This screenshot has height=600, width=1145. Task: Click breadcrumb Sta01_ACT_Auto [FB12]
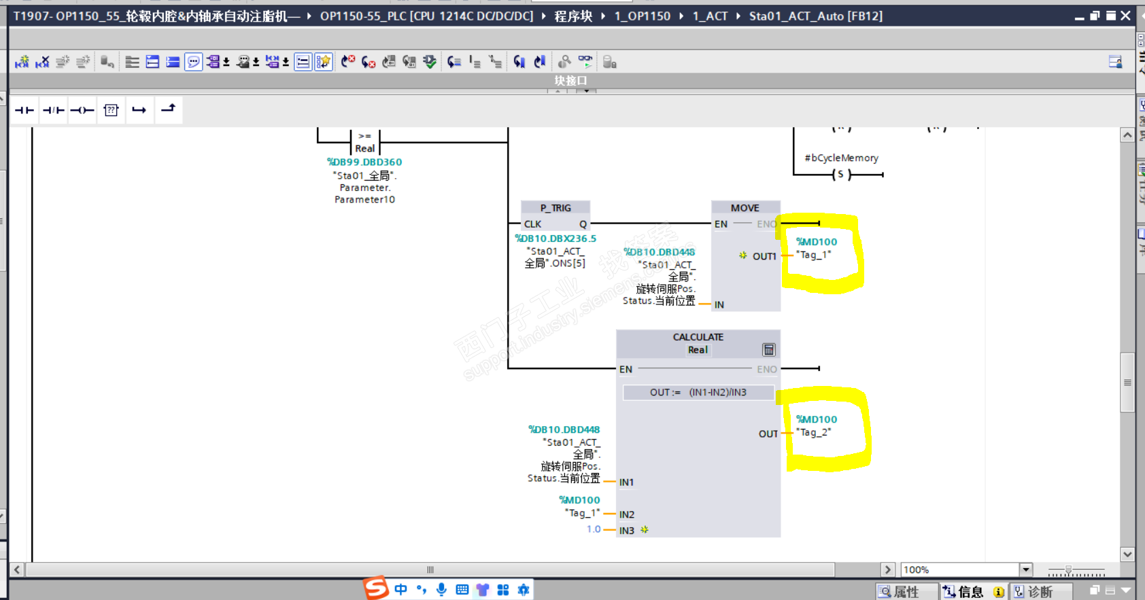816,16
